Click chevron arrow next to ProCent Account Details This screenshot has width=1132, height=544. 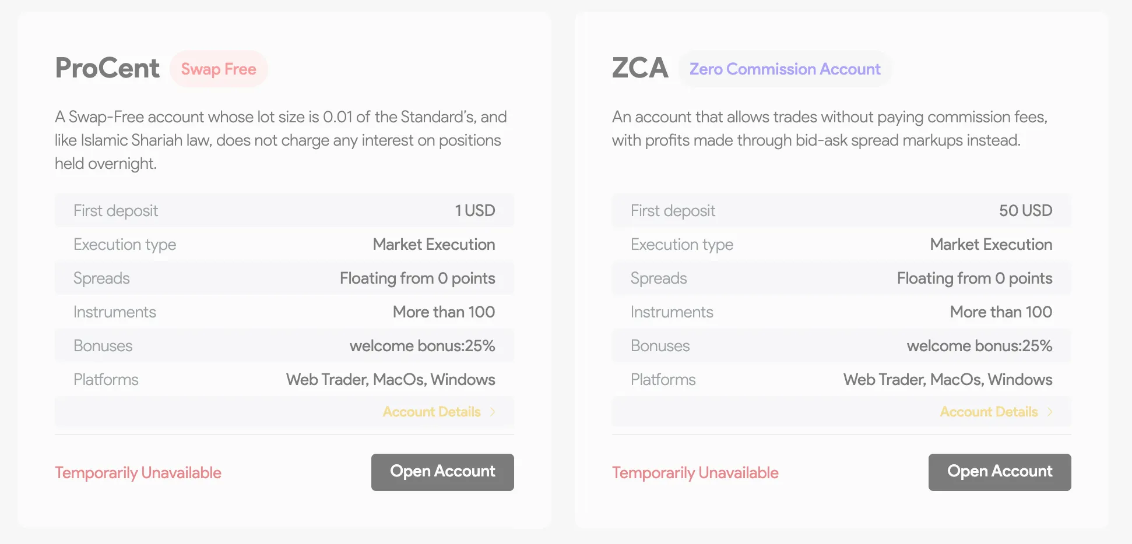[x=493, y=412]
